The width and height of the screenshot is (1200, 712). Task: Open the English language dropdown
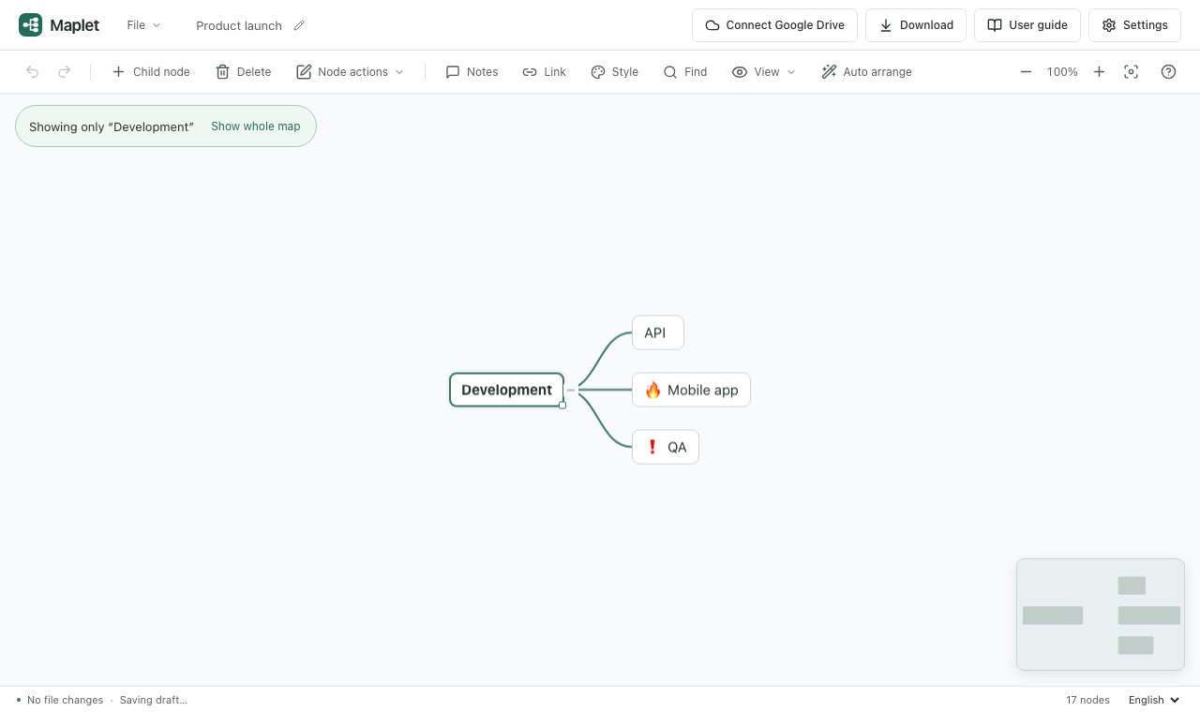(1154, 700)
